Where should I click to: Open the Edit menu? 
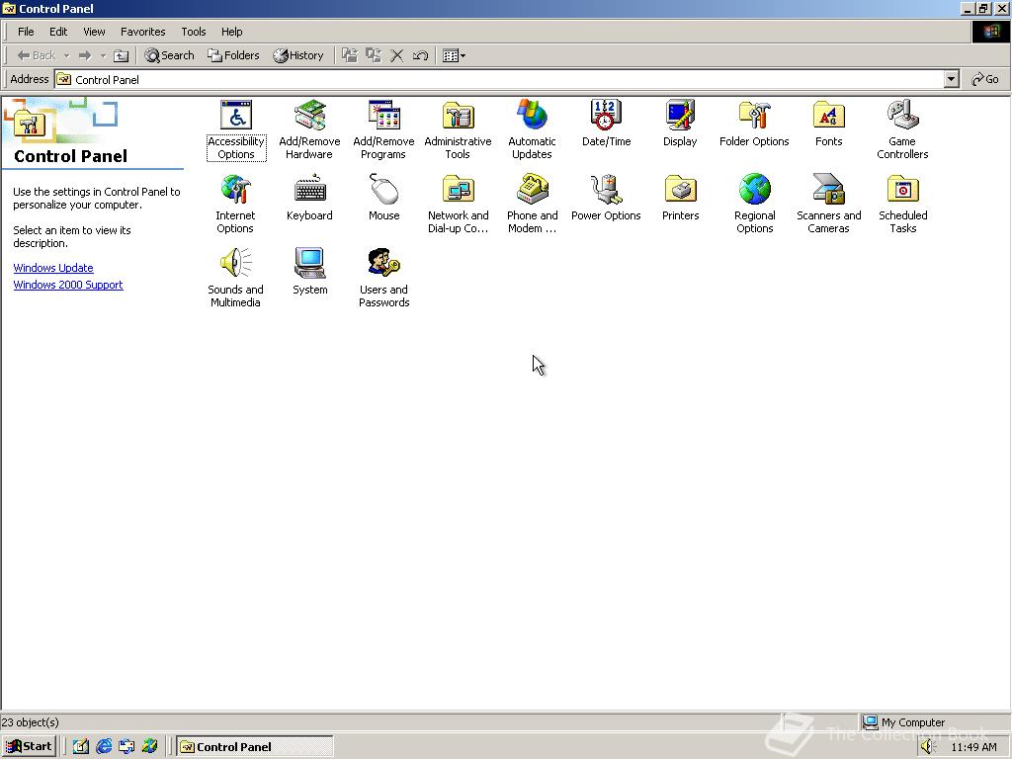pos(58,32)
